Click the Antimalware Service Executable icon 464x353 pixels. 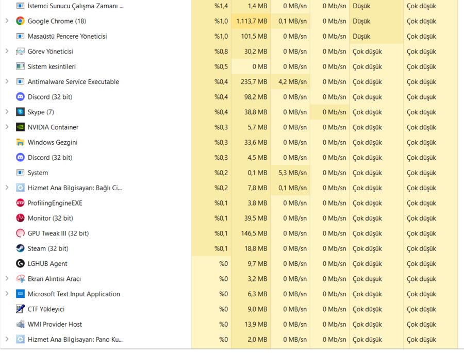[20, 81]
